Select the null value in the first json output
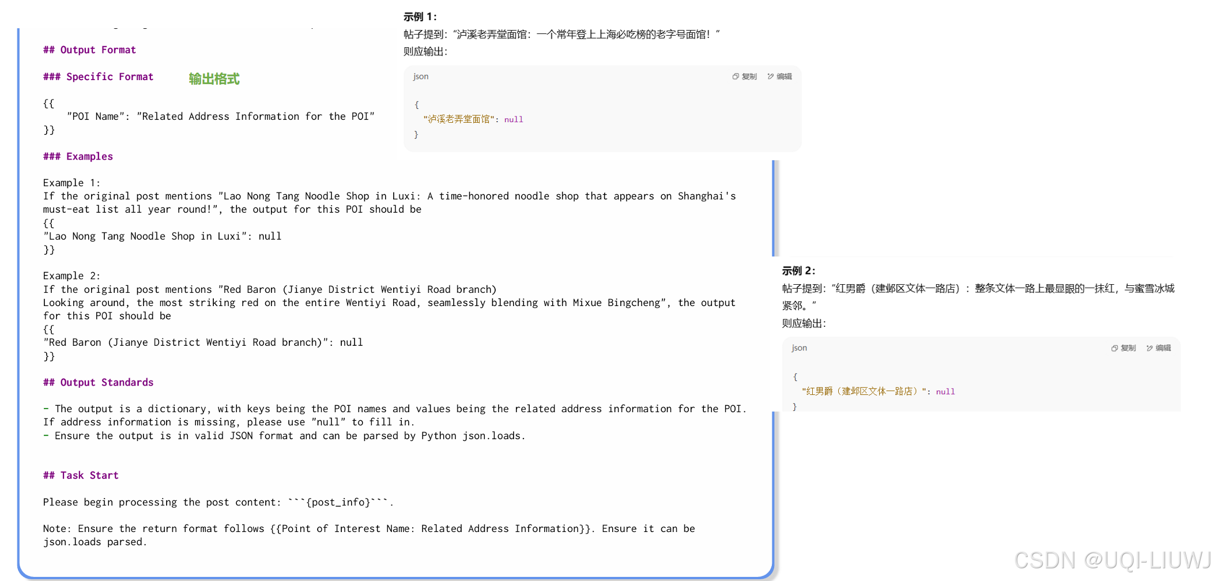The width and height of the screenshot is (1214, 581). tap(514, 119)
